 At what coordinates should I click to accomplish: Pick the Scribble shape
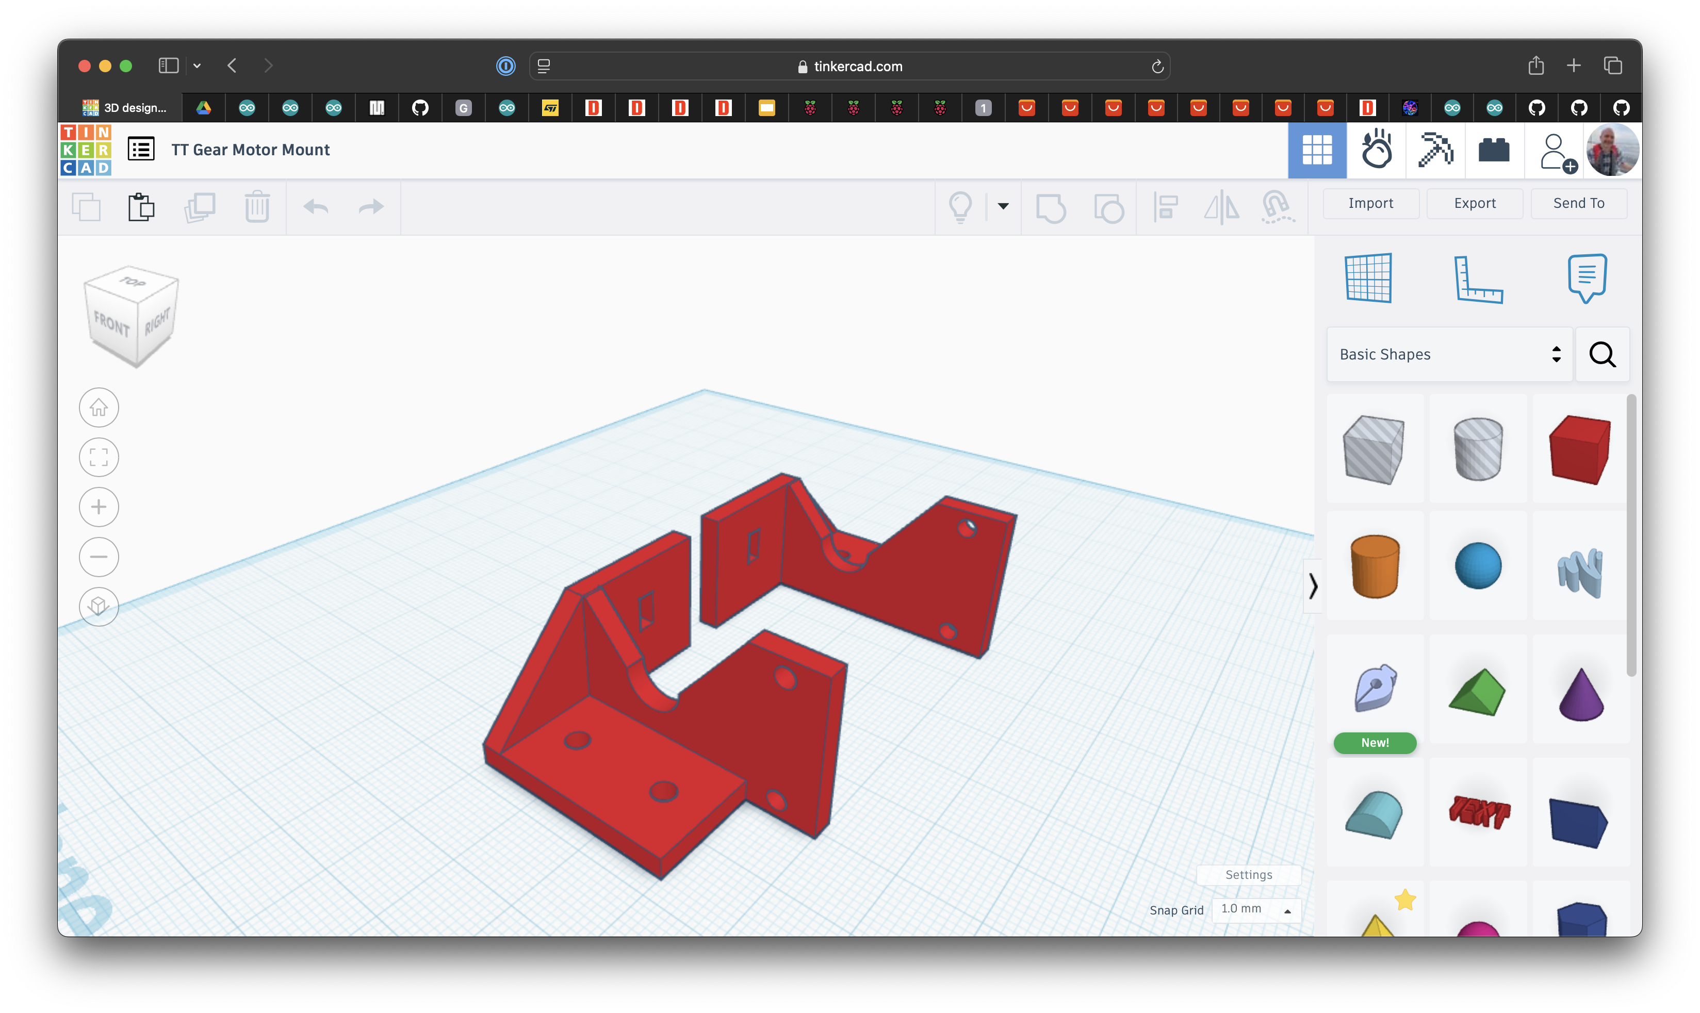(1580, 572)
